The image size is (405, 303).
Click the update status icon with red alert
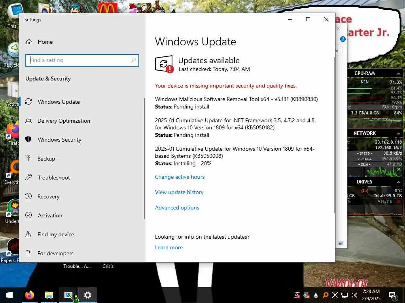(x=164, y=64)
